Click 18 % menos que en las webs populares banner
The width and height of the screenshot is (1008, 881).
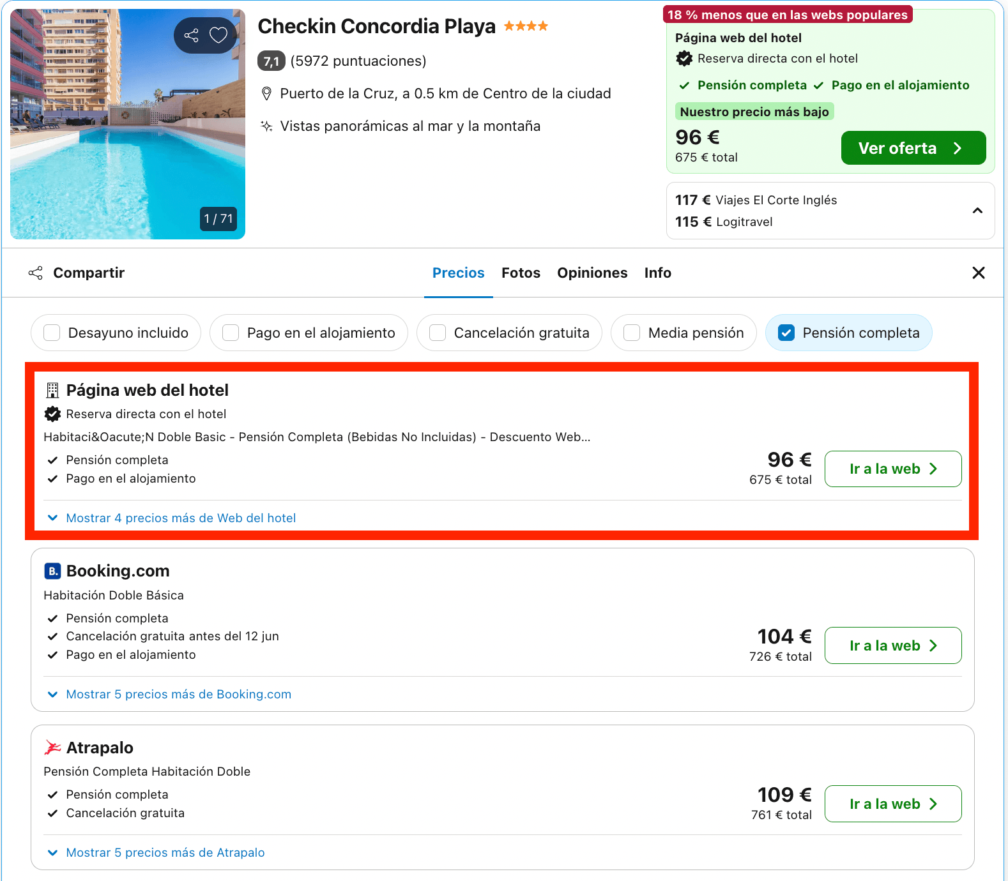(x=788, y=14)
